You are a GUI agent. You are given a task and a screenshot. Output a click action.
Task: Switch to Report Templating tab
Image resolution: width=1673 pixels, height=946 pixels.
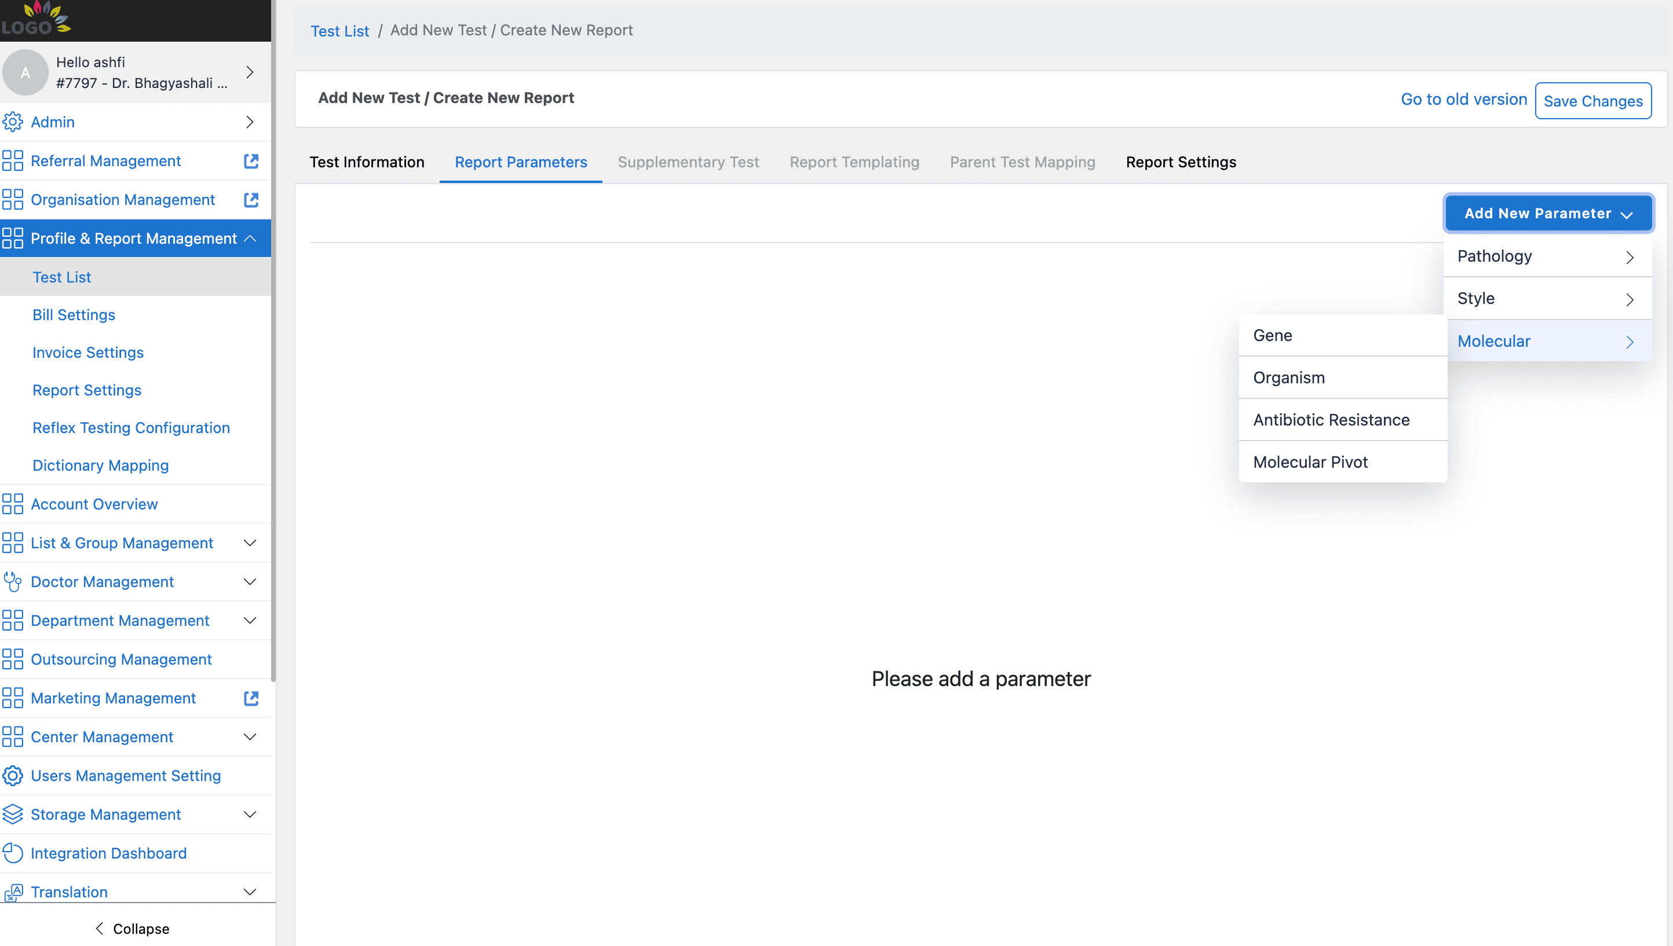tap(854, 162)
